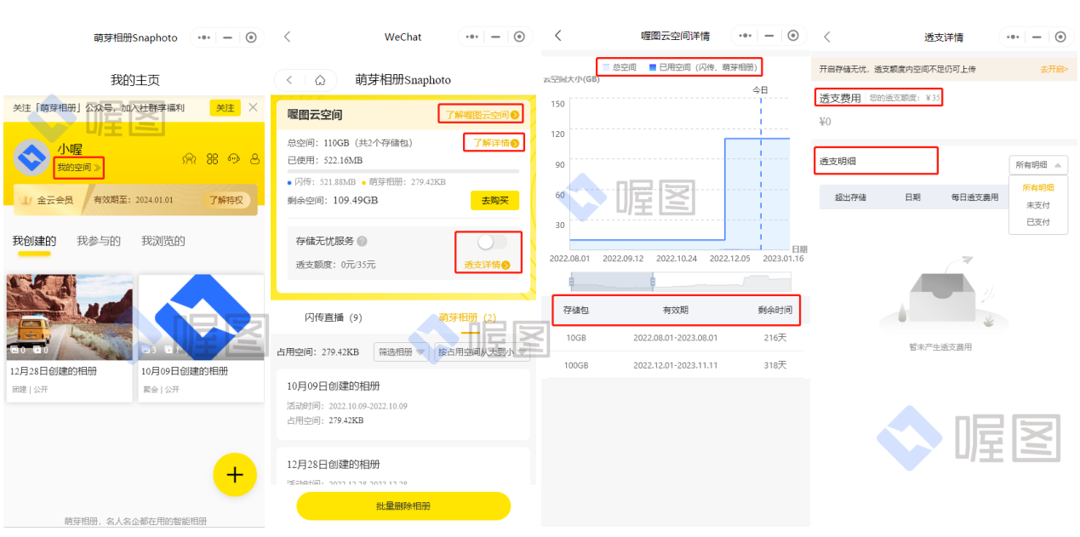Go back from the 透支详情 page

(826, 37)
